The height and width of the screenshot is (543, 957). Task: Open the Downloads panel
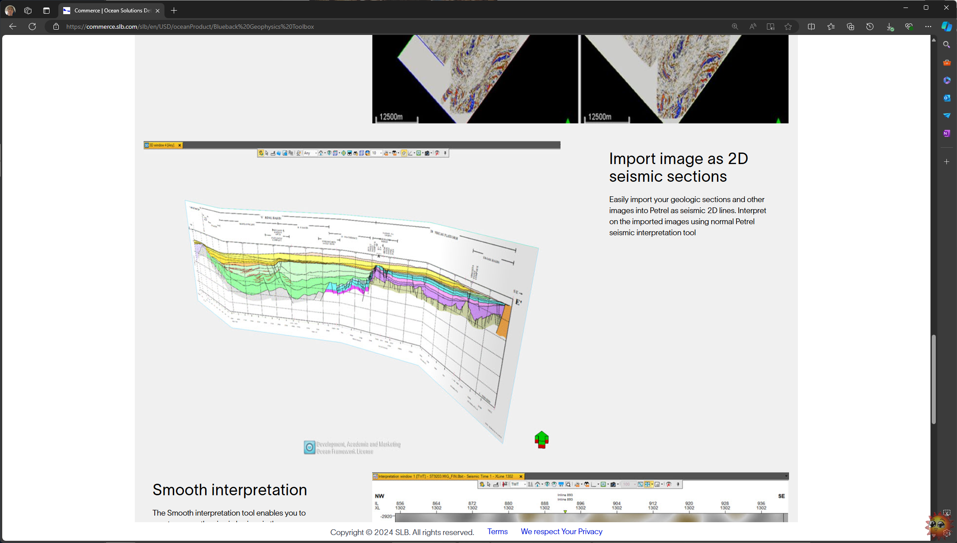point(890,27)
